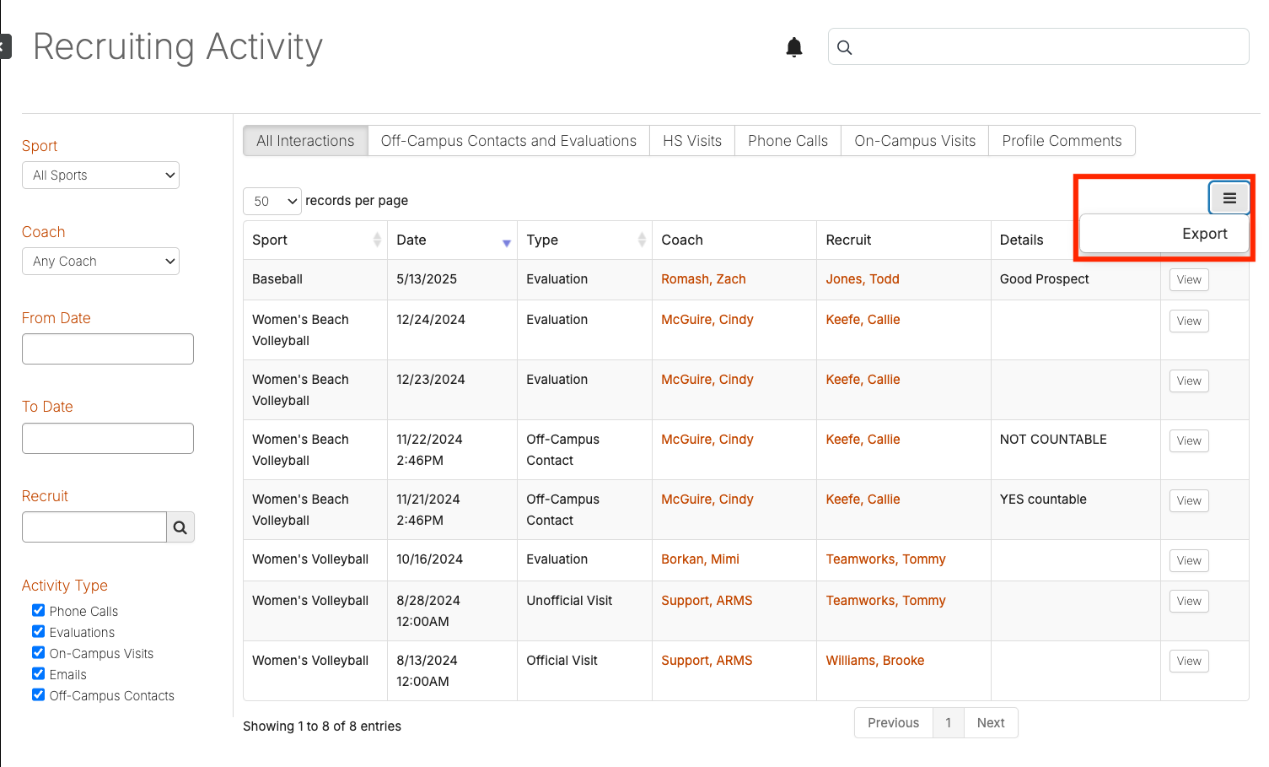1269x767 pixels.
Task: Click the Previous page button
Action: point(893,723)
